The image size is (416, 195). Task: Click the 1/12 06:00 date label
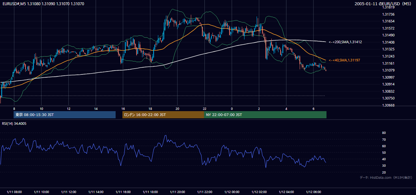[x=313, y=192]
